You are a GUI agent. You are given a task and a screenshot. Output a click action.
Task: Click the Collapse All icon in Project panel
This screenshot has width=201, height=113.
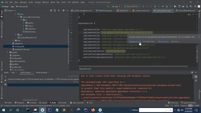pos(59,10)
